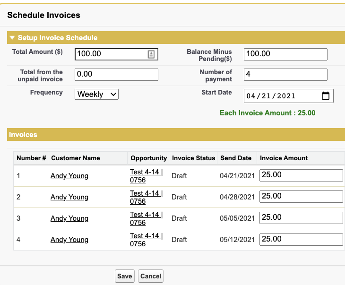Open the Start Date calendar picker icon

coord(325,96)
